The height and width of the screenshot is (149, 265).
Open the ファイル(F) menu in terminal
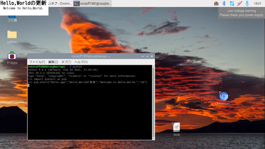(37, 62)
